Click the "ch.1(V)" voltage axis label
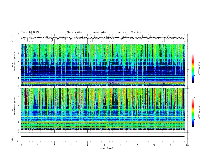The height and width of the screenshot is (163, 211). (x=13, y=38)
